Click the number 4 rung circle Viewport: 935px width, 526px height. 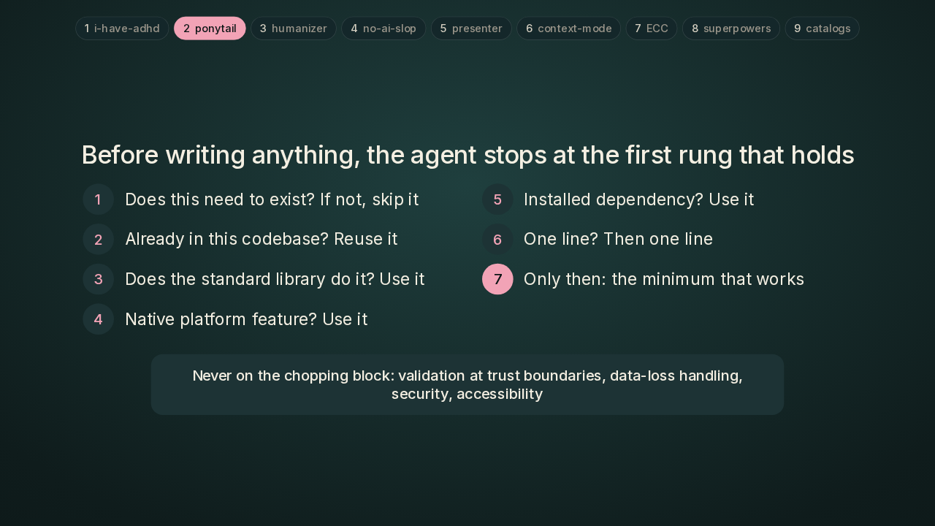pyautogui.click(x=99, y=319)
